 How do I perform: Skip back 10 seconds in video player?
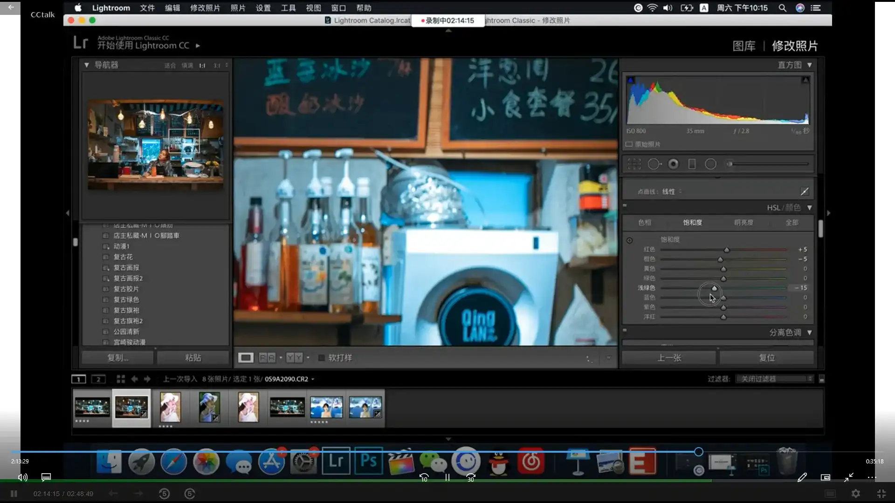pyautogui.click(x=424, y=477)
